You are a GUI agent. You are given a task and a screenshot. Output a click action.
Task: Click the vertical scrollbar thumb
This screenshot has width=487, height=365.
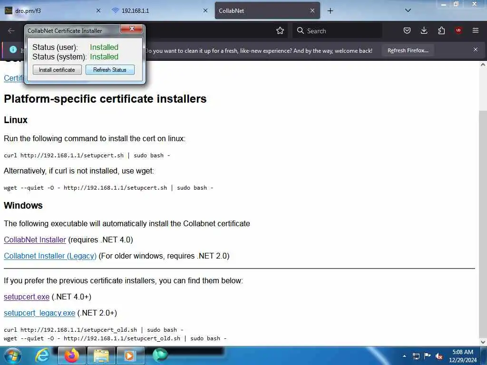[x=483, y=223]
